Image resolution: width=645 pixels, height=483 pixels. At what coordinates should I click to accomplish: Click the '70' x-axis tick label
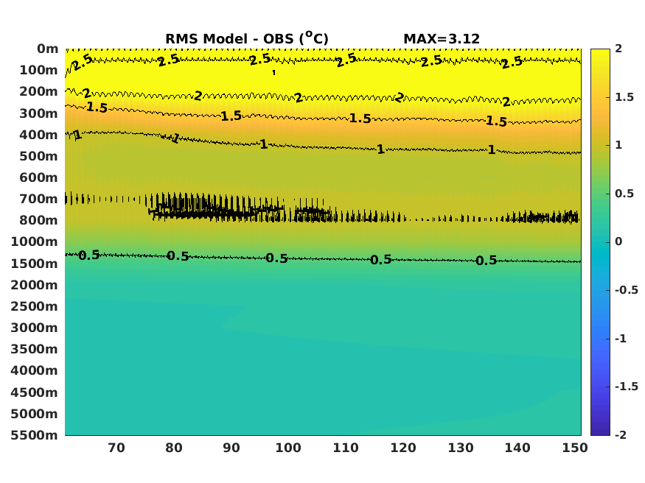pyautogui.click(x=116, y=448)
